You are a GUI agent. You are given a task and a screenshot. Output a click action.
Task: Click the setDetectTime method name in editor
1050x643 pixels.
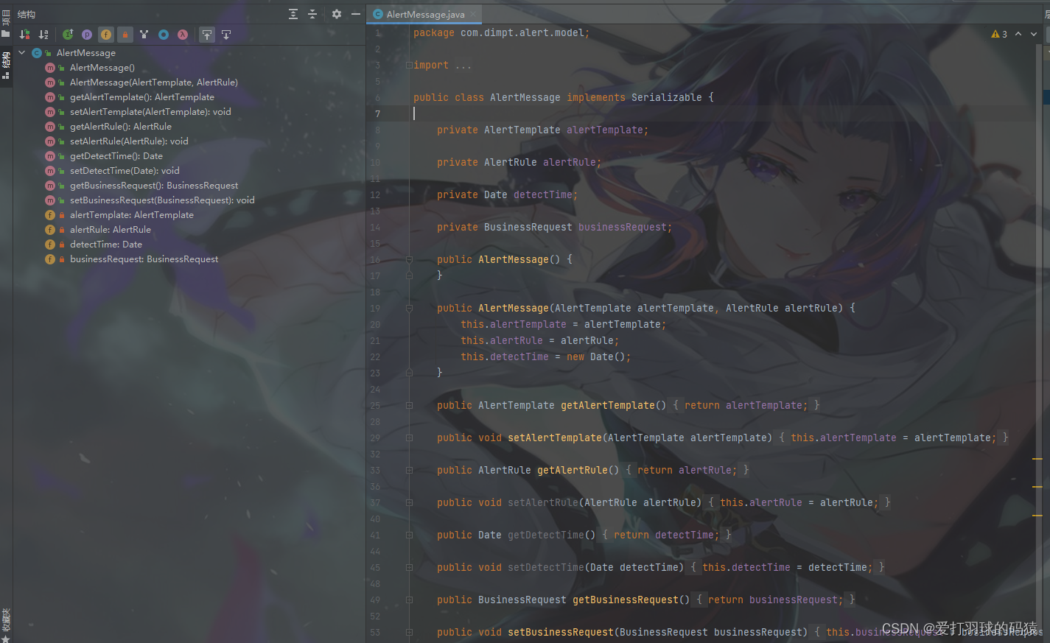[x=546, y=568]
